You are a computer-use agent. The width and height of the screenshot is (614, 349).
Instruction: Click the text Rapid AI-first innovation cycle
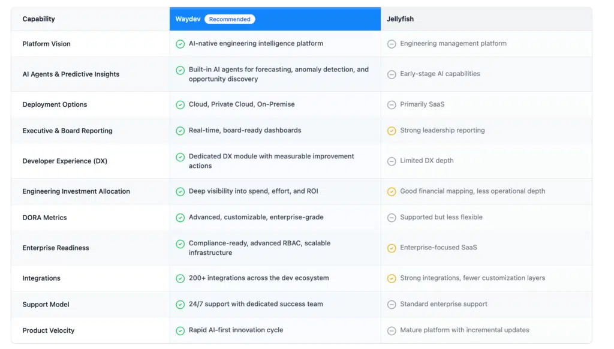tap(236, 330)
